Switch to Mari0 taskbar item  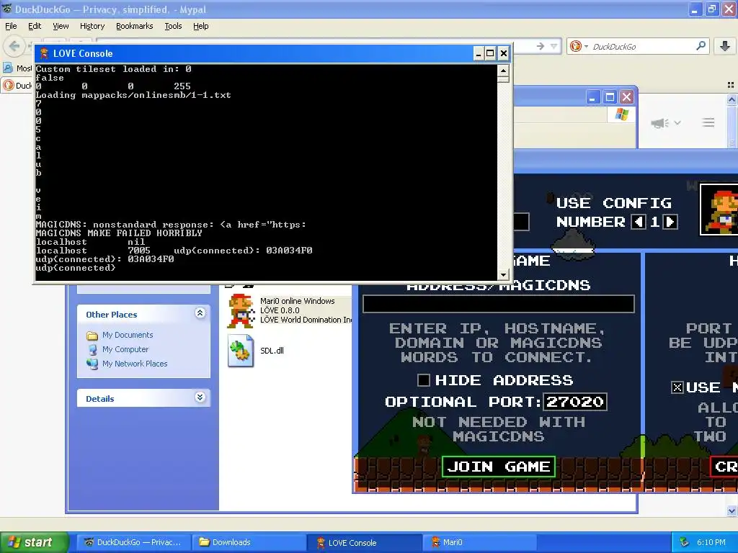480,542
